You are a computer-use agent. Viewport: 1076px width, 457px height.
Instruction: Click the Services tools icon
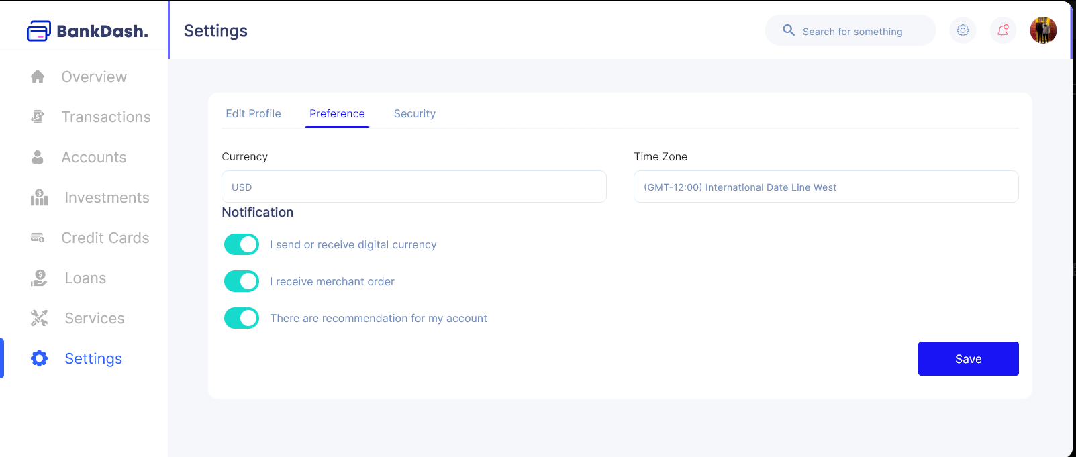(x=39, y=318)
